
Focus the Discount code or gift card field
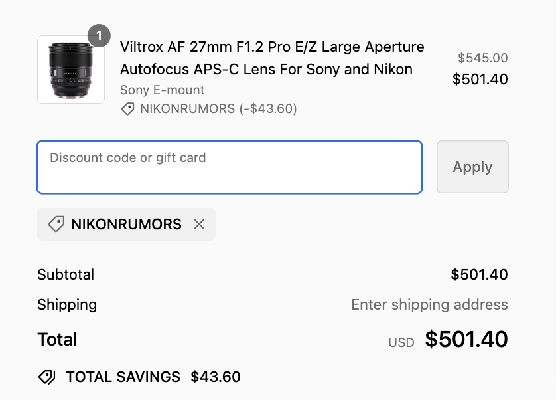(229, 167)
